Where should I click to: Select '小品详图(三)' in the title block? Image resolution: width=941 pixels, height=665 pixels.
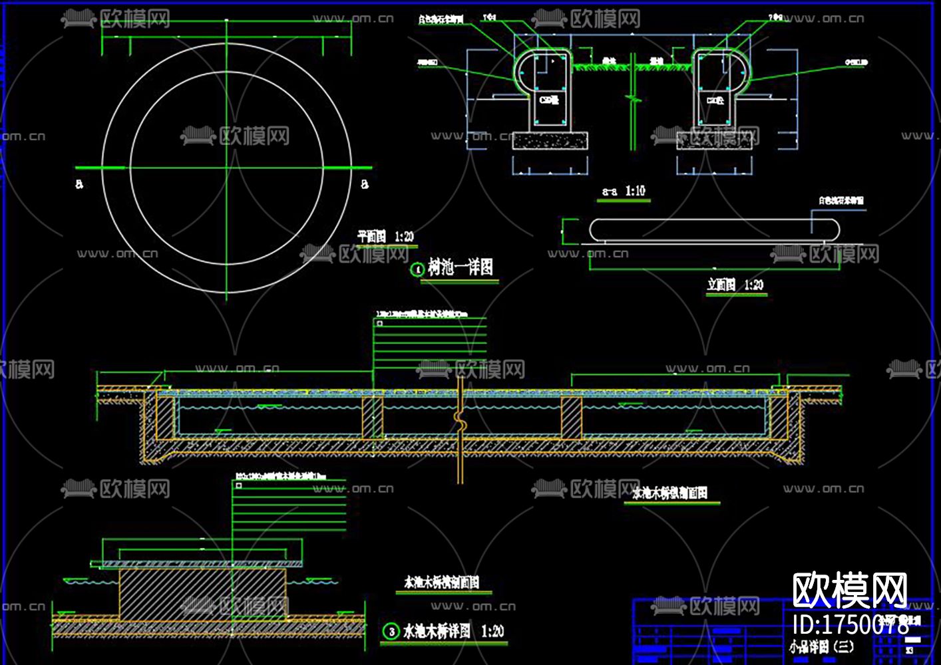[821, 646]
